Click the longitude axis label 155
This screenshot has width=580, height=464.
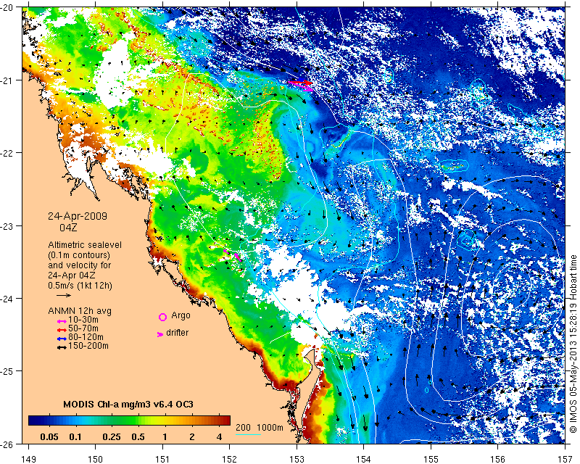431,459
